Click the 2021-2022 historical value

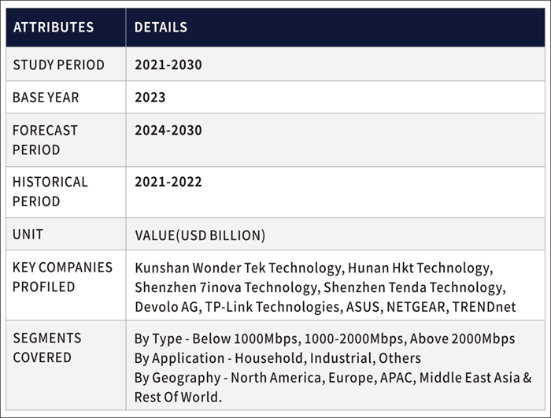168,182
